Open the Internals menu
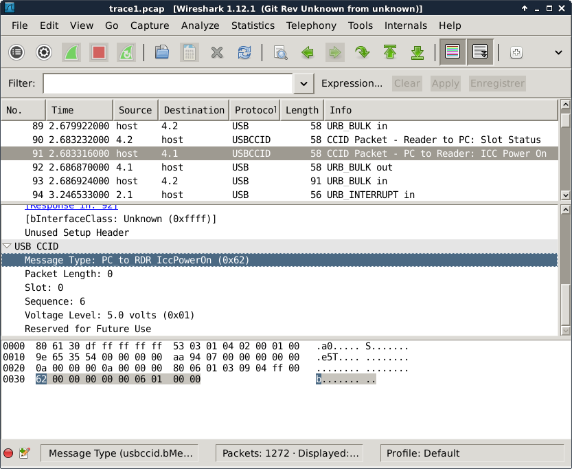This screenshot has height=469, width=572. (x=406, y=25)
